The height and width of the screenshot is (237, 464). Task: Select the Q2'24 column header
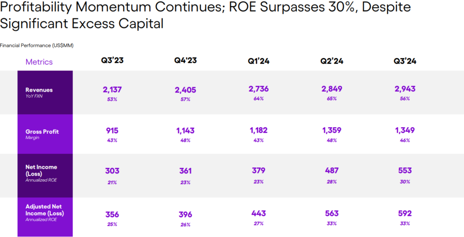[x=332, y=61]
